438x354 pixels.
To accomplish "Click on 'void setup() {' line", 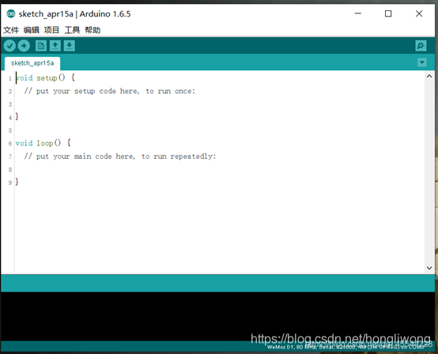I will point(45,77).
